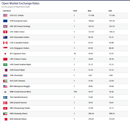Click the Kuwait flag icon
The width and height of the screenshot is (130, 124).
tap(5, 114)
